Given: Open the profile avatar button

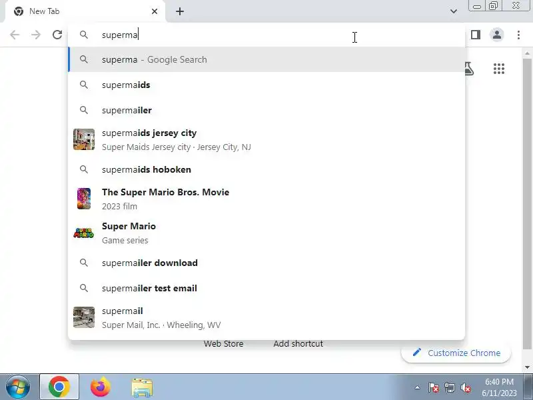Looking at the screenshot, I should pyautogui.click(x=497, y=35).
